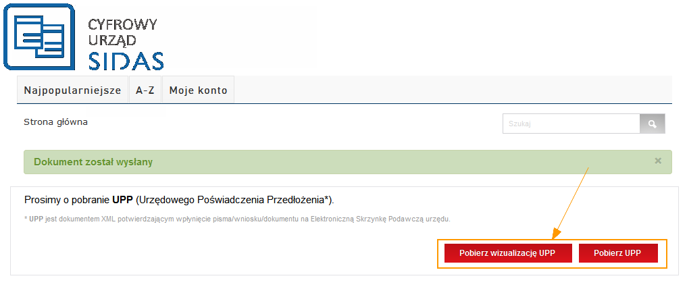Select the CYFROWY logo word
This screenshot has width=687, height=293.
[x=122, y=25]
